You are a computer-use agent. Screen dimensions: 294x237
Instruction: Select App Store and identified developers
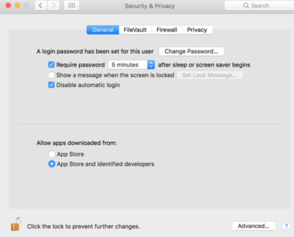(51, 164)
